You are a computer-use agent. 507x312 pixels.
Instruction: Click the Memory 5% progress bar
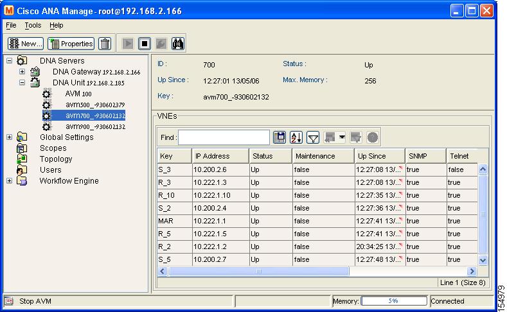point(394,301)
